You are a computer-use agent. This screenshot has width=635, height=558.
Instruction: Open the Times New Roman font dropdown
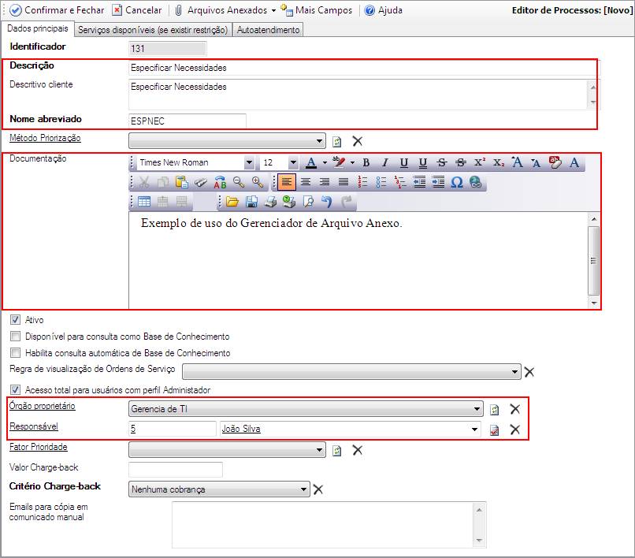(249, 162)
